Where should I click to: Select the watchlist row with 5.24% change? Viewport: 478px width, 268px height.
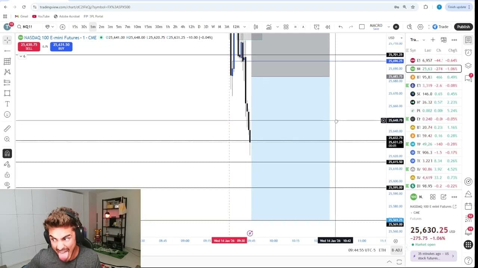click(434, 111)
